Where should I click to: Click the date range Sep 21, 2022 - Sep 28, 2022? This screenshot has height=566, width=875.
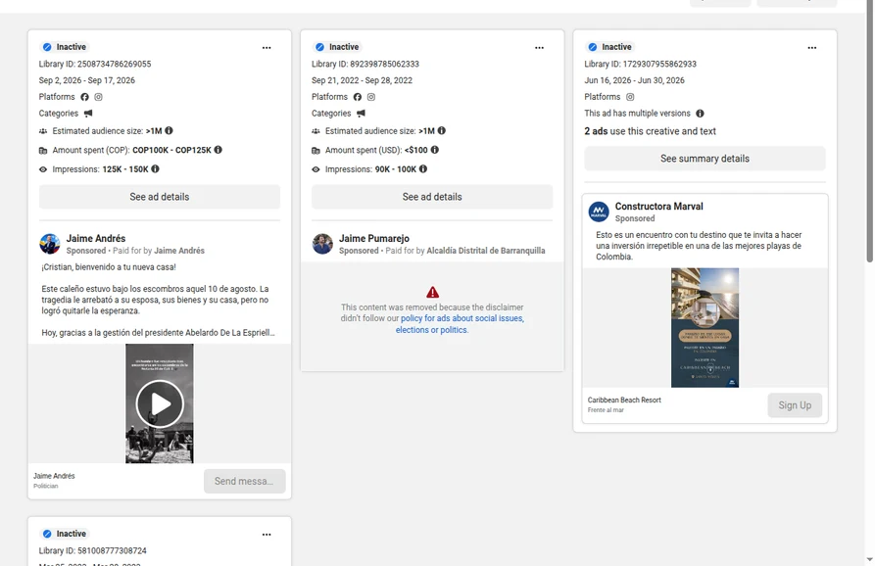pos(362,80)
